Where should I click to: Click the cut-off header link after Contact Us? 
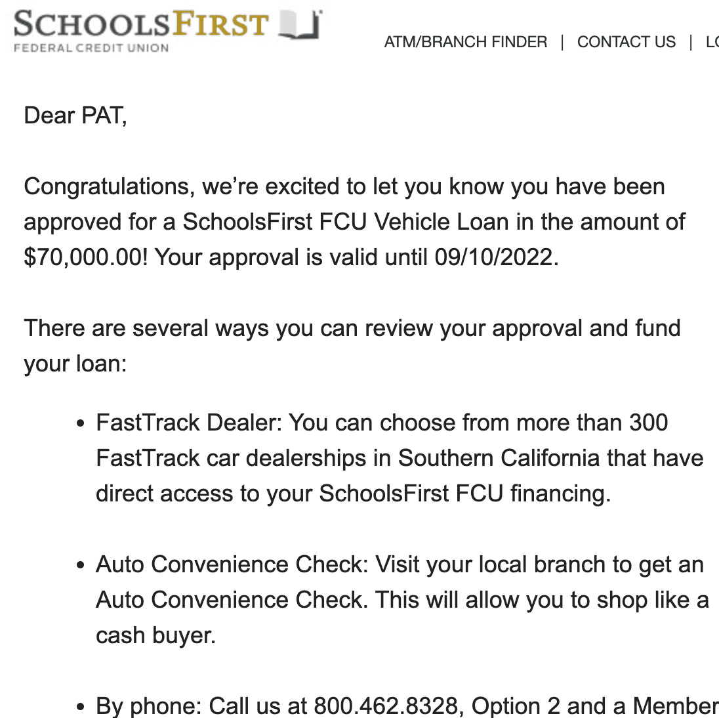[712, 42]
